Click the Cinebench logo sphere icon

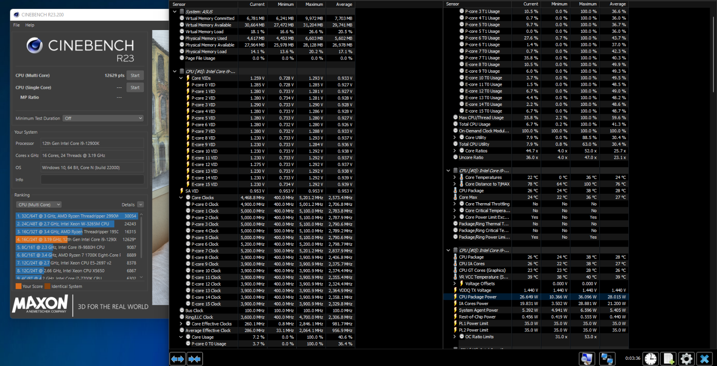click(x=35, y=45)
